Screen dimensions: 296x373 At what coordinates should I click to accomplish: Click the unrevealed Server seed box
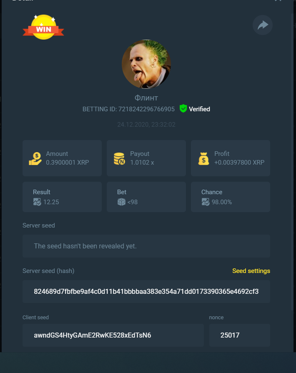click(146, 246)
